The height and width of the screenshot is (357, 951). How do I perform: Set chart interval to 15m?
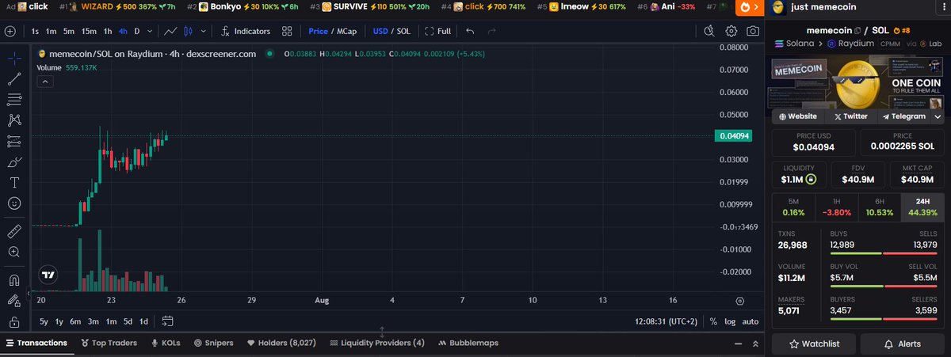89,32
